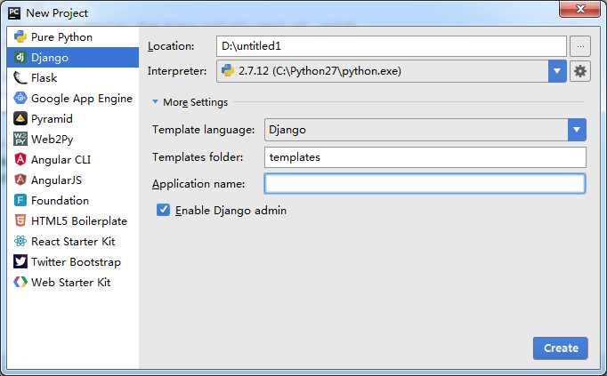
Task: Select Twitter Bootstrap label
Action: coord(77,262)
